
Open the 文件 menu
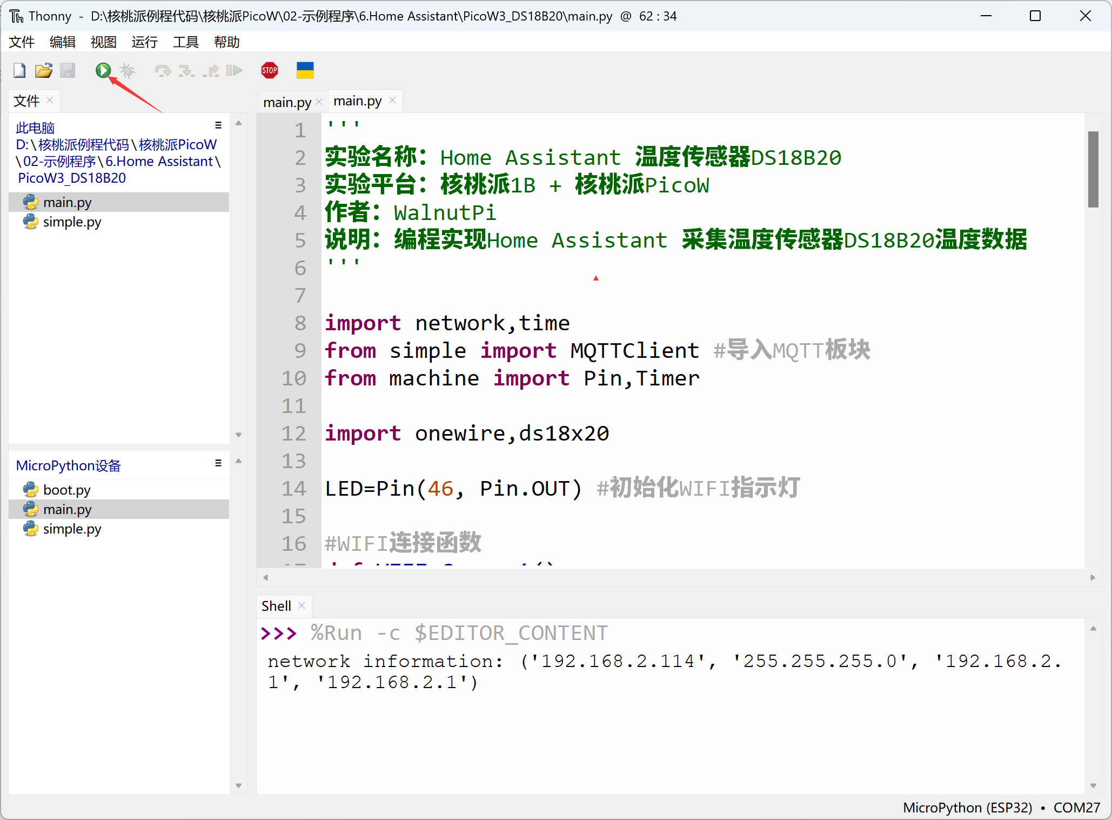click(x=22, y=42)
